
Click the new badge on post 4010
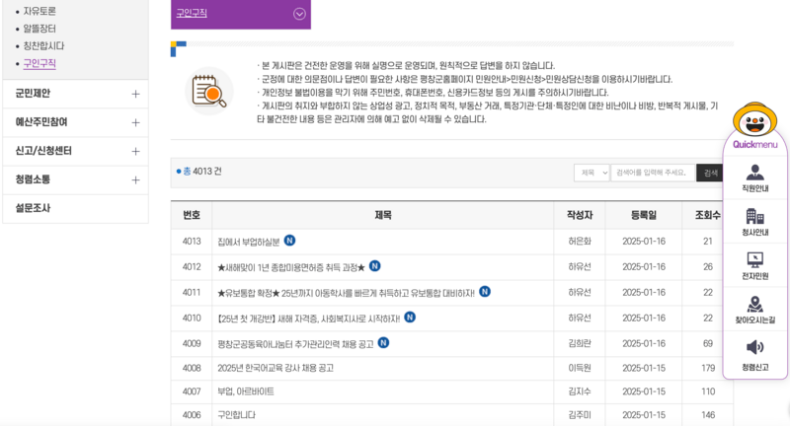(410, 317)
